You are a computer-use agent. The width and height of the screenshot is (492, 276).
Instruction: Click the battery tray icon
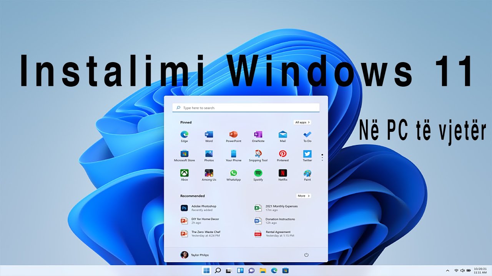pyautogui.click(x=469, y=271)
